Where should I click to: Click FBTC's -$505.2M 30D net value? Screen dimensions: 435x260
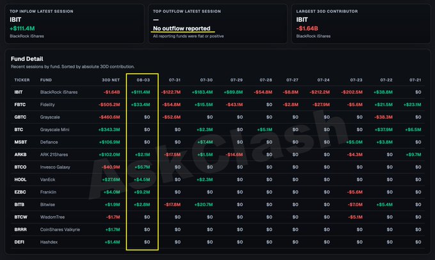click(109, 105)
